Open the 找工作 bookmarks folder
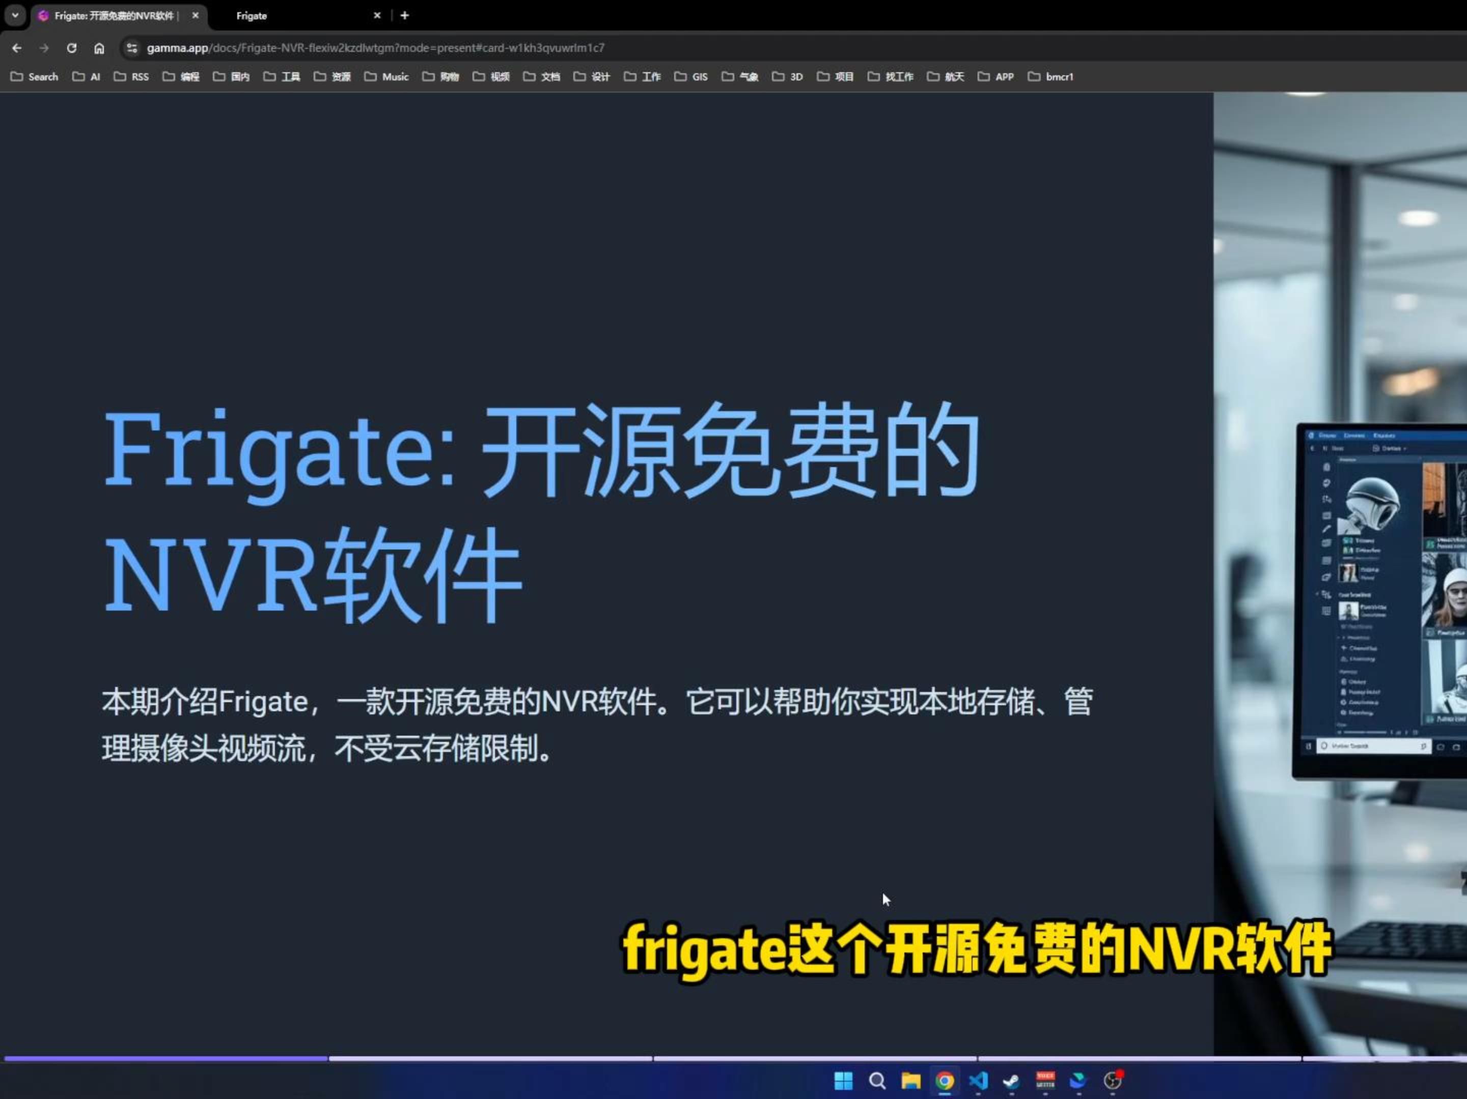 [891, 77]
